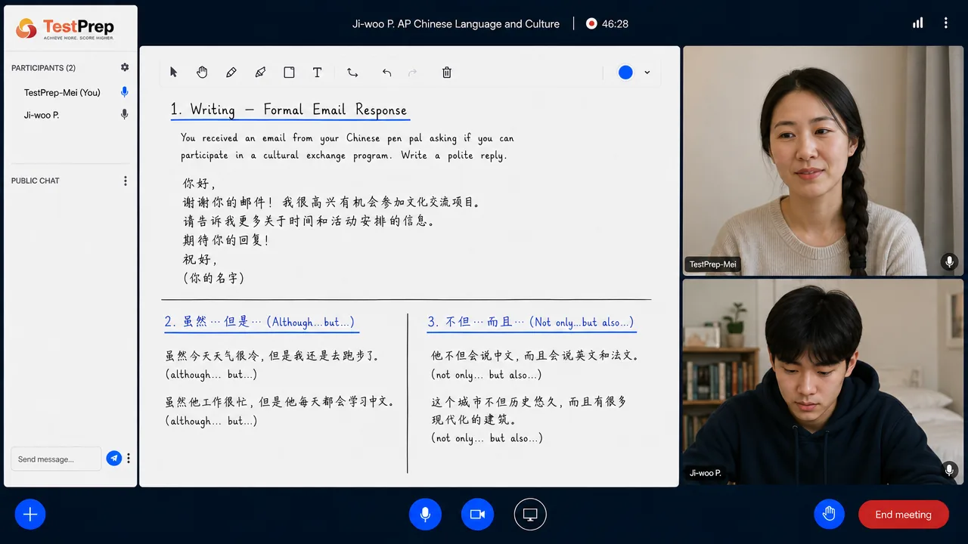Clear whiteboard with trash icon
Screen dimensions: 968x544
pos(447,73)
